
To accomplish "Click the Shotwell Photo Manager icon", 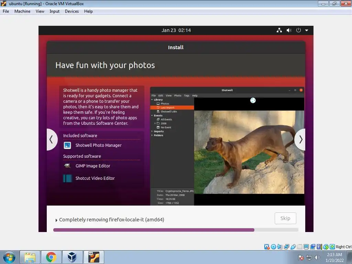I will (67, 145).
